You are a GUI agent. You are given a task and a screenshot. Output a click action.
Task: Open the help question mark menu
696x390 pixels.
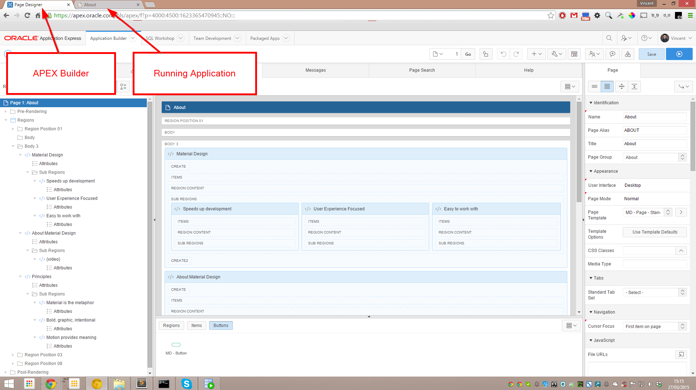646,38
